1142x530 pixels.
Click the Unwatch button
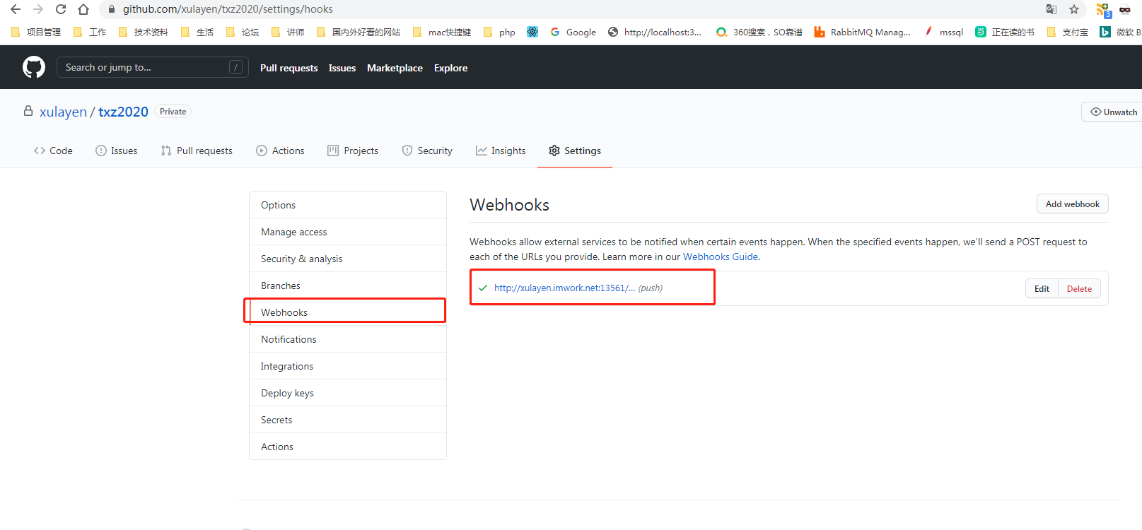pos(1112,112)
